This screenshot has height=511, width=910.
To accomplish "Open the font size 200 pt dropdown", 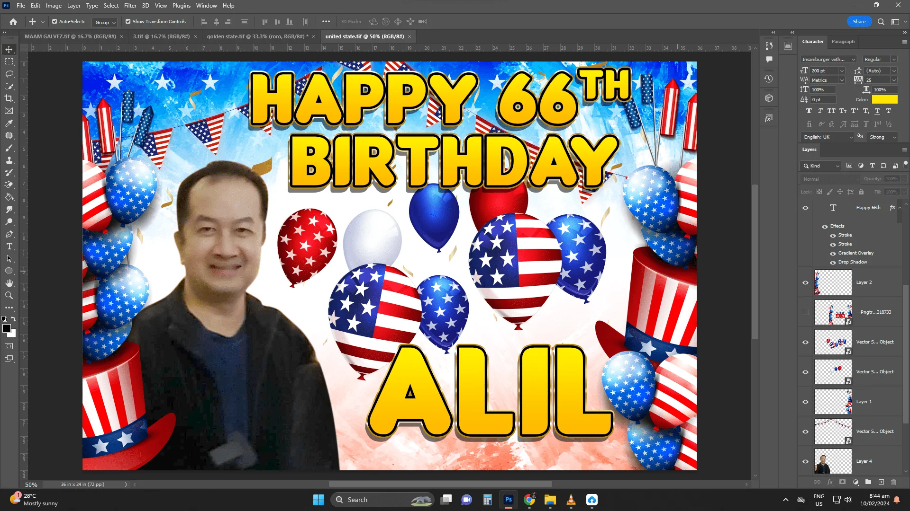I will tap(842, 71).
